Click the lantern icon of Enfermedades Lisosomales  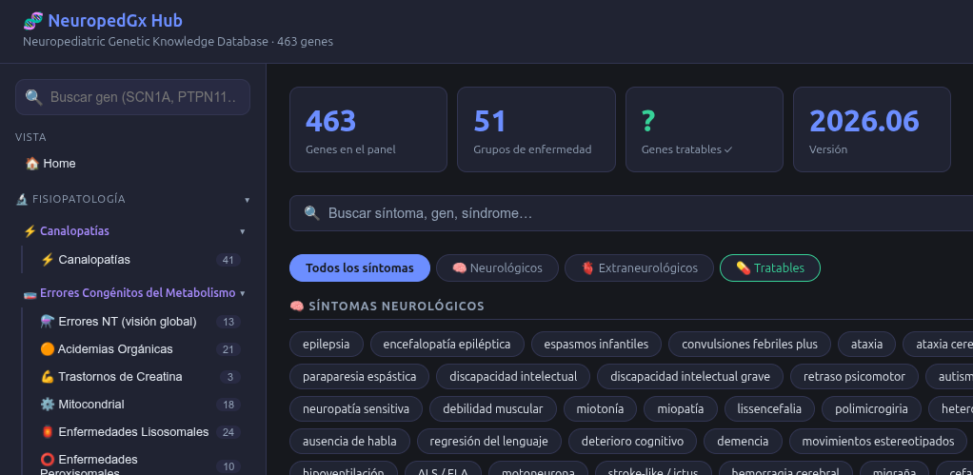[48, 431]
